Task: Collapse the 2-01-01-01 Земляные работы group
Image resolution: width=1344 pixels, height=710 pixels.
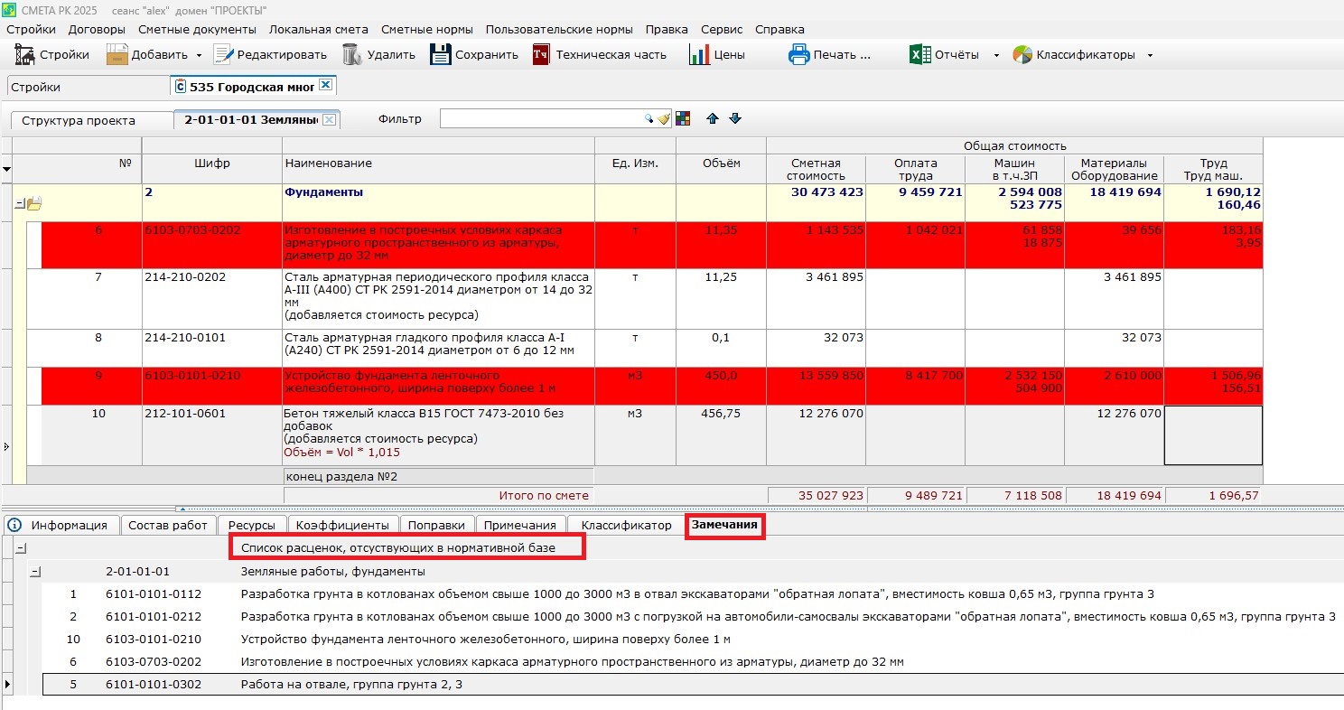Action: [35, 571]
